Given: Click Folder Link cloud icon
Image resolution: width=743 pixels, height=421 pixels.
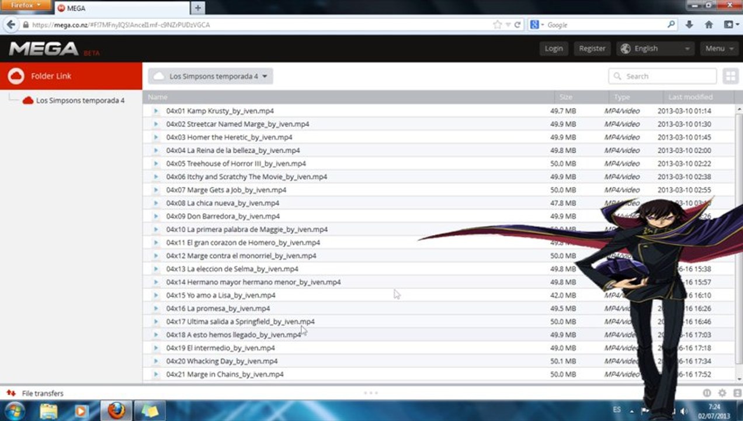Looking at the screenshot, I should 16,76.
